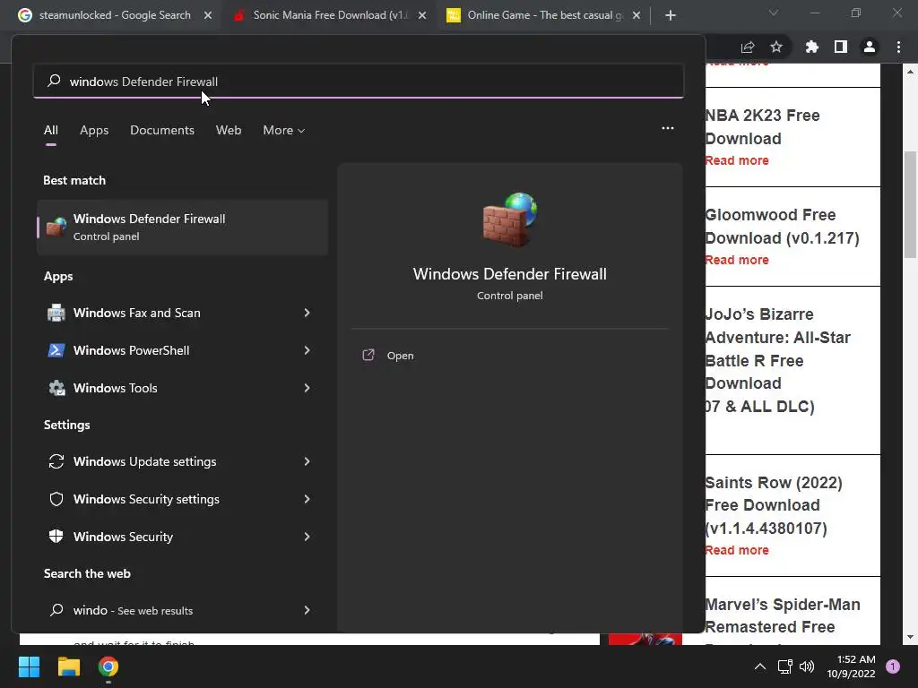
Task: Open Saints Row (2022) Free Download link
Action: tap(774, 505)
